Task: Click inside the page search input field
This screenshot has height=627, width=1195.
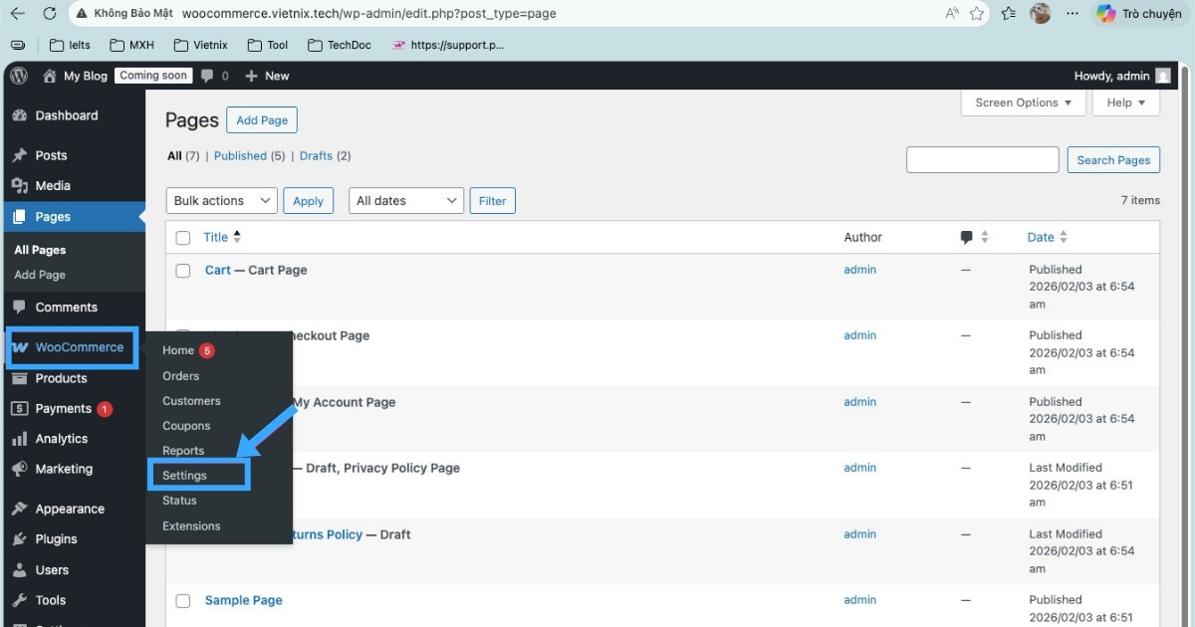Action: pyautogui.click(x=982, y=159)
